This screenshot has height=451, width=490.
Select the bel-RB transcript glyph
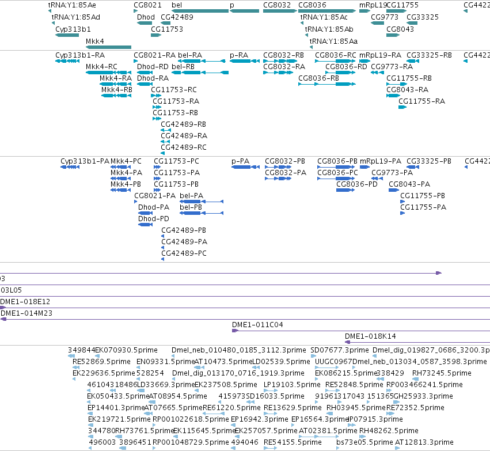pyautogui.click(x=200, y=73)
